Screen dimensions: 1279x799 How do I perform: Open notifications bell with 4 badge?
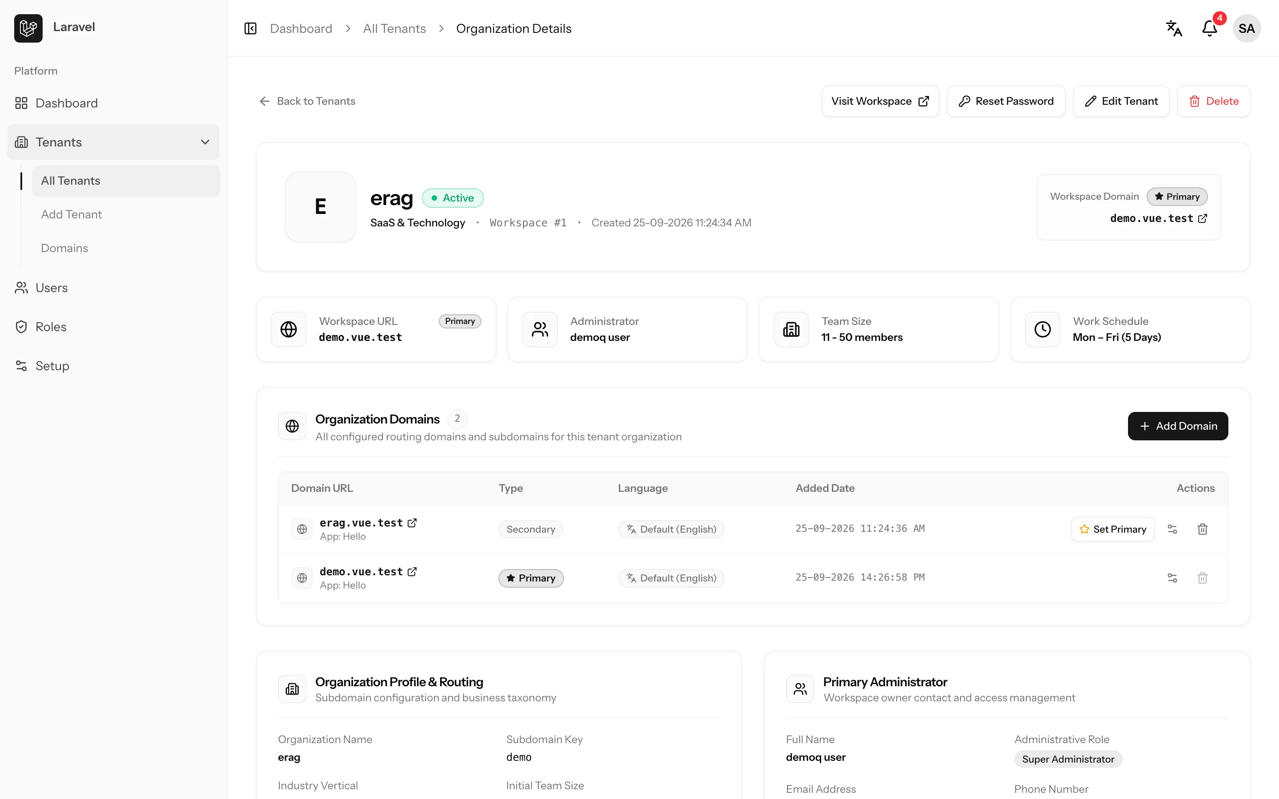[x=1210, y=28]
